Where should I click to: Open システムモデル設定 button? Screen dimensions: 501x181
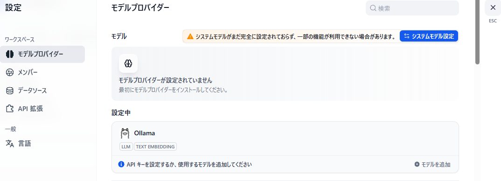pyautogui.click(x=429, y=36)
